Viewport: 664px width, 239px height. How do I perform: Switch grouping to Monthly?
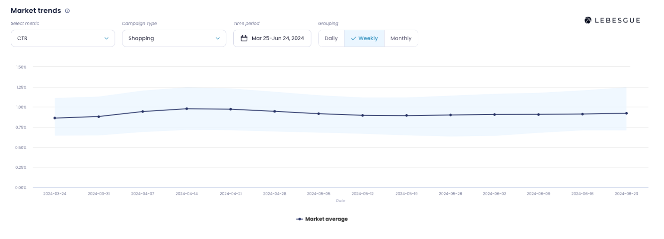pyautogui.click(x=400, y=38)
